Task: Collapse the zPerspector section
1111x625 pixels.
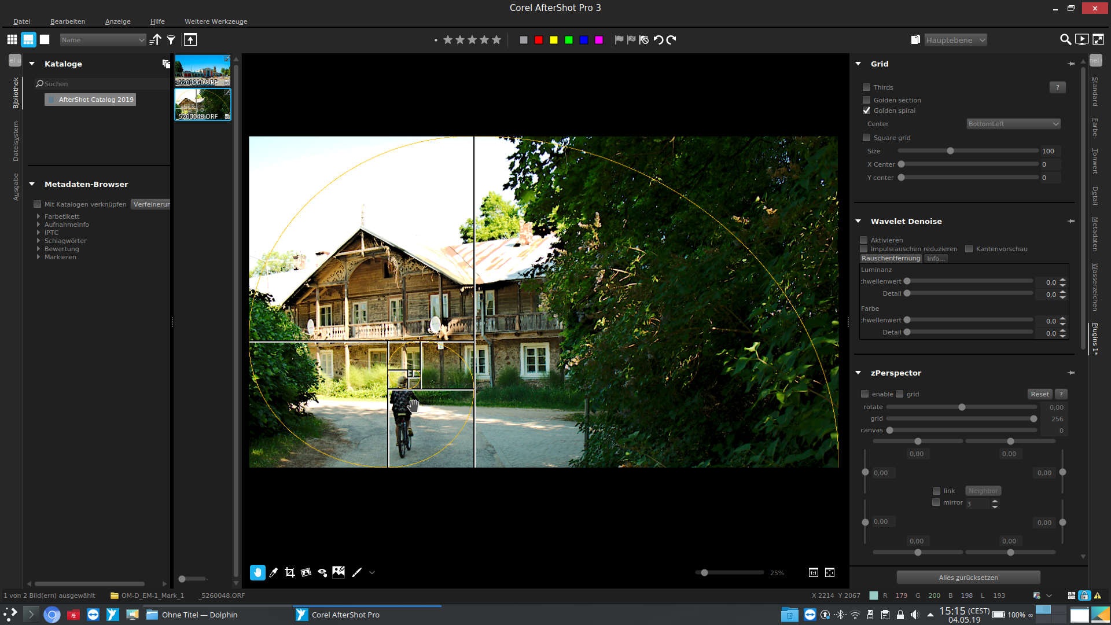Action: click(858, 373)
